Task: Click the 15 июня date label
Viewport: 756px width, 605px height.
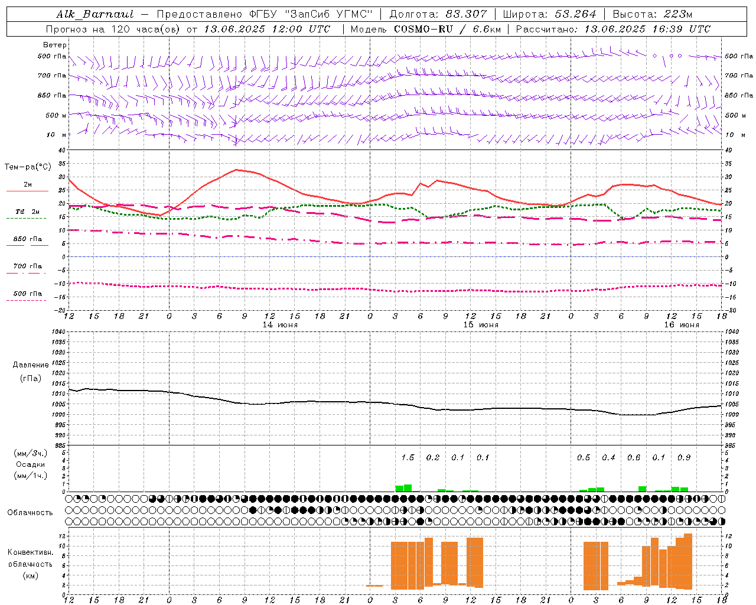Action: tap(481, 325)
